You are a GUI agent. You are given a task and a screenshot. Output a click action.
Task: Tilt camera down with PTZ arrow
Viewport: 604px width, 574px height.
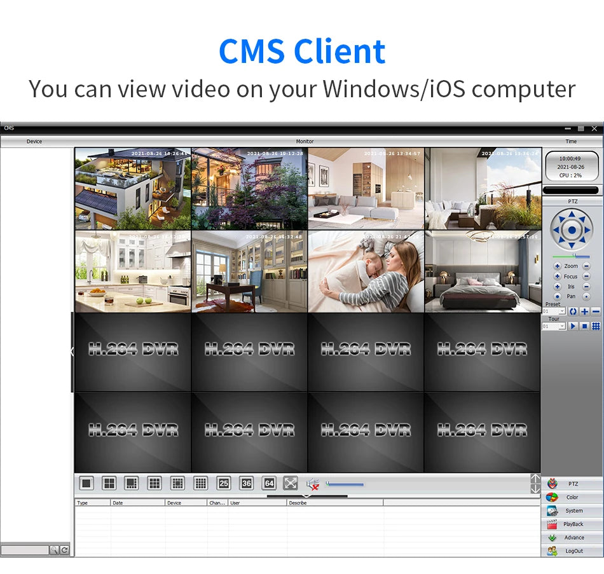pyautogui.click(x=572, y=246)
